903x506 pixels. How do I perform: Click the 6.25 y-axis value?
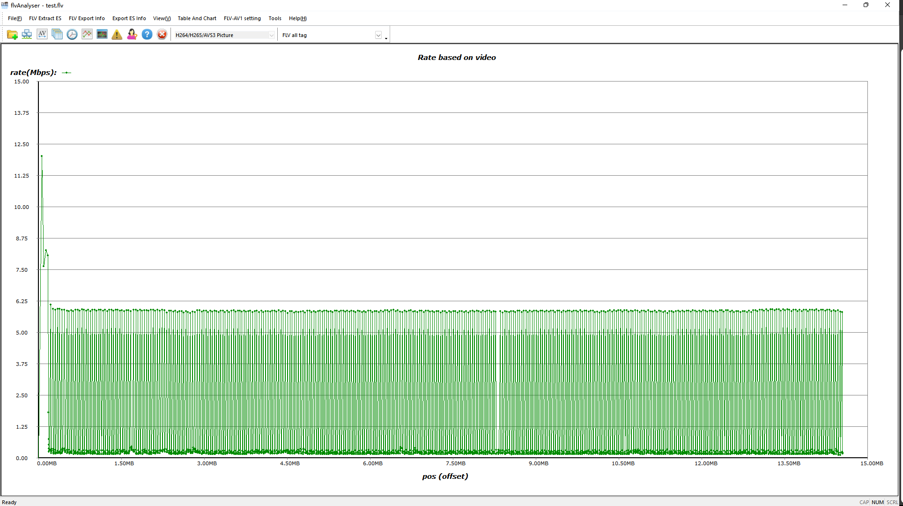(22, 301)
